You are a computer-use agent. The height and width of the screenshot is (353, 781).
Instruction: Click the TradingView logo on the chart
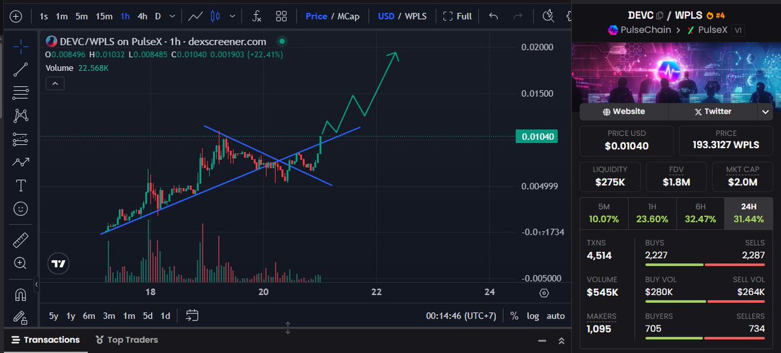[x=59, y=264]
